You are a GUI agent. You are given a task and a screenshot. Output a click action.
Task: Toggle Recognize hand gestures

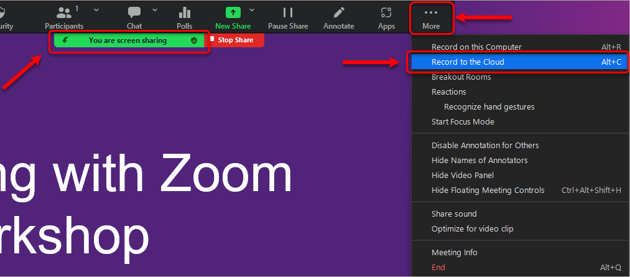click(521, 106)
